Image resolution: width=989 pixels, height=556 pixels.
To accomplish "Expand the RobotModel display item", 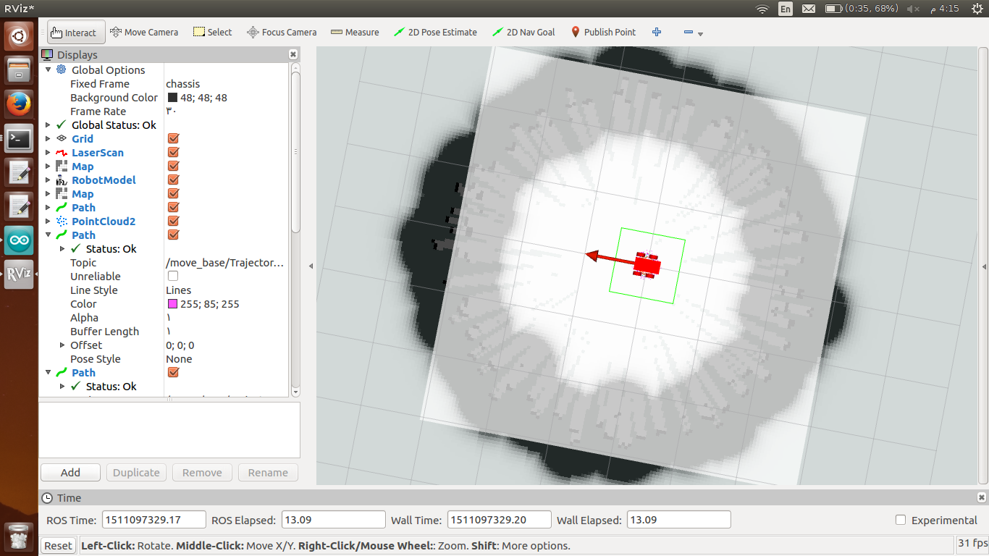I will [49, 180].
